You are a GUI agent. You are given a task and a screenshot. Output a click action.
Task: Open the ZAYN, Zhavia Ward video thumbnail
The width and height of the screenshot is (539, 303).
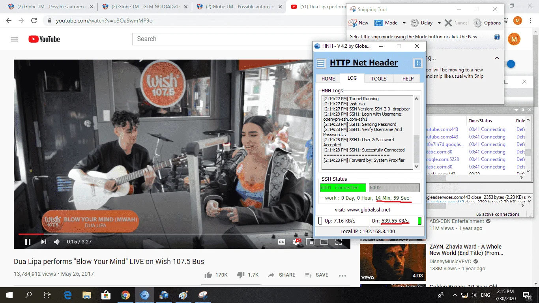click(393, 262)
